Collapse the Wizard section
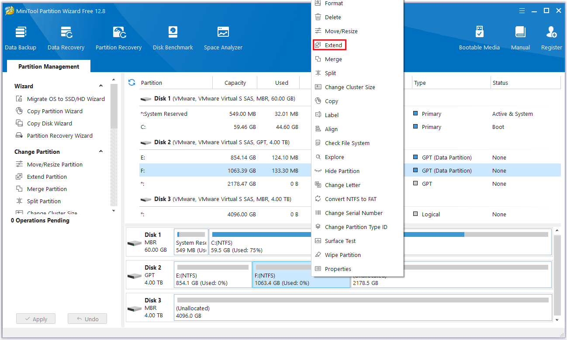Screen dimensions: 567x340 [x=101, y=86]
